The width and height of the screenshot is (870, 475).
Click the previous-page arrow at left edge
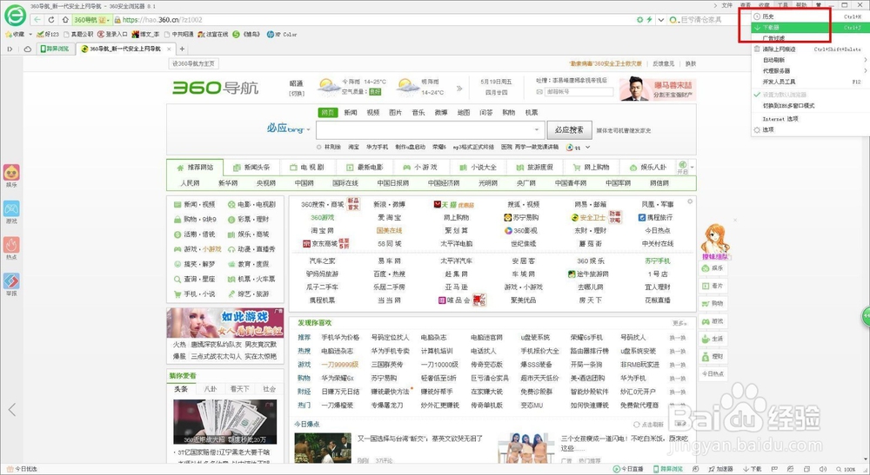[x=11, y=410]
